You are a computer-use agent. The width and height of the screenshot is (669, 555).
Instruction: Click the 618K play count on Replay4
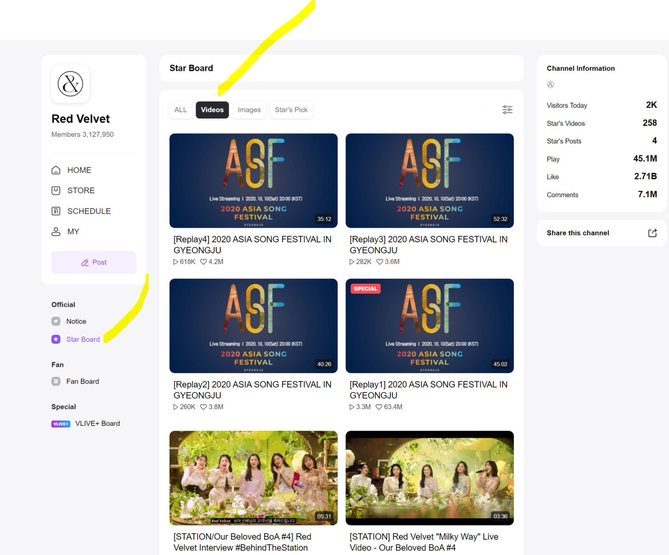click(x=184, y=262)
